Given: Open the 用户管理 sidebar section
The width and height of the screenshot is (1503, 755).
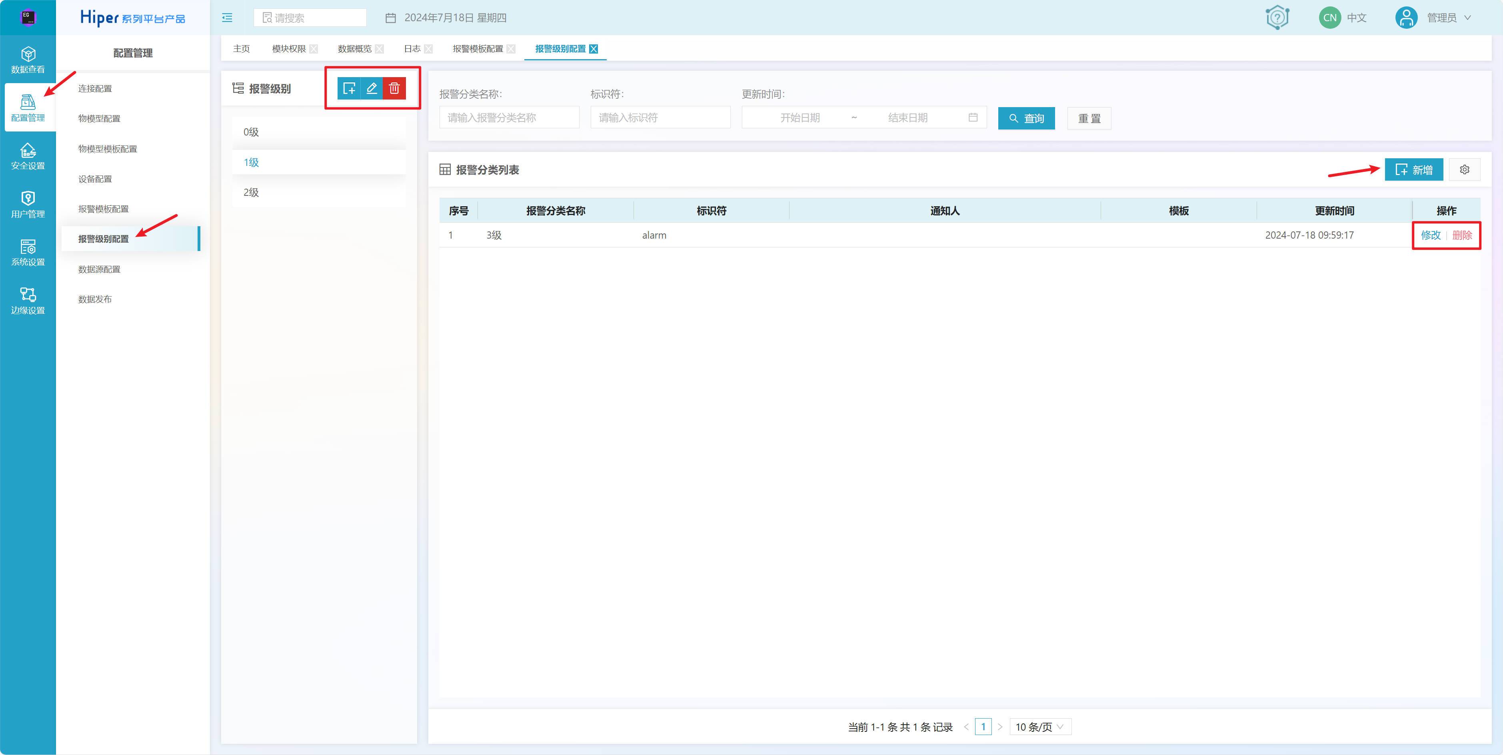Looking at the screenshot, I should point(28,205).
